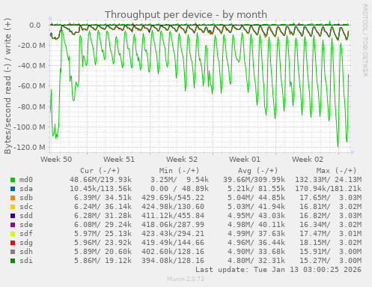Click the '-20.0 M' y-axis label
372x287 pixels.
(x=31, y=46)
